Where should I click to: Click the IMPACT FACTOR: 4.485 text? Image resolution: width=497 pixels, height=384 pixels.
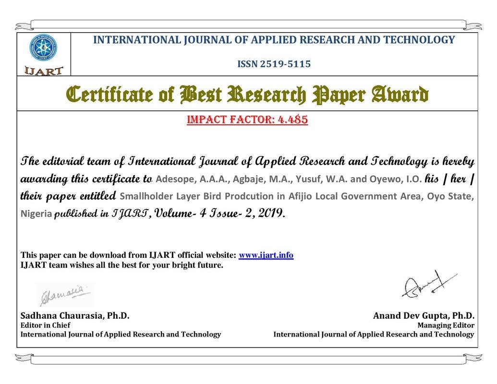(x=247, y=120)
